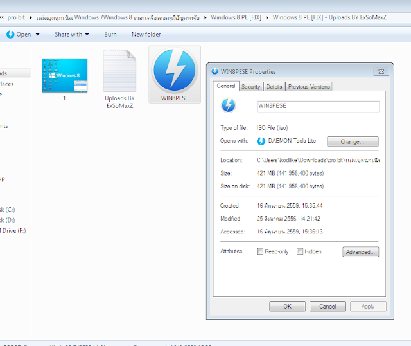The width and height of the screenshot is (411, 346).
Task: Create a New folder from toolbar
Action: [x=146, y=34]
